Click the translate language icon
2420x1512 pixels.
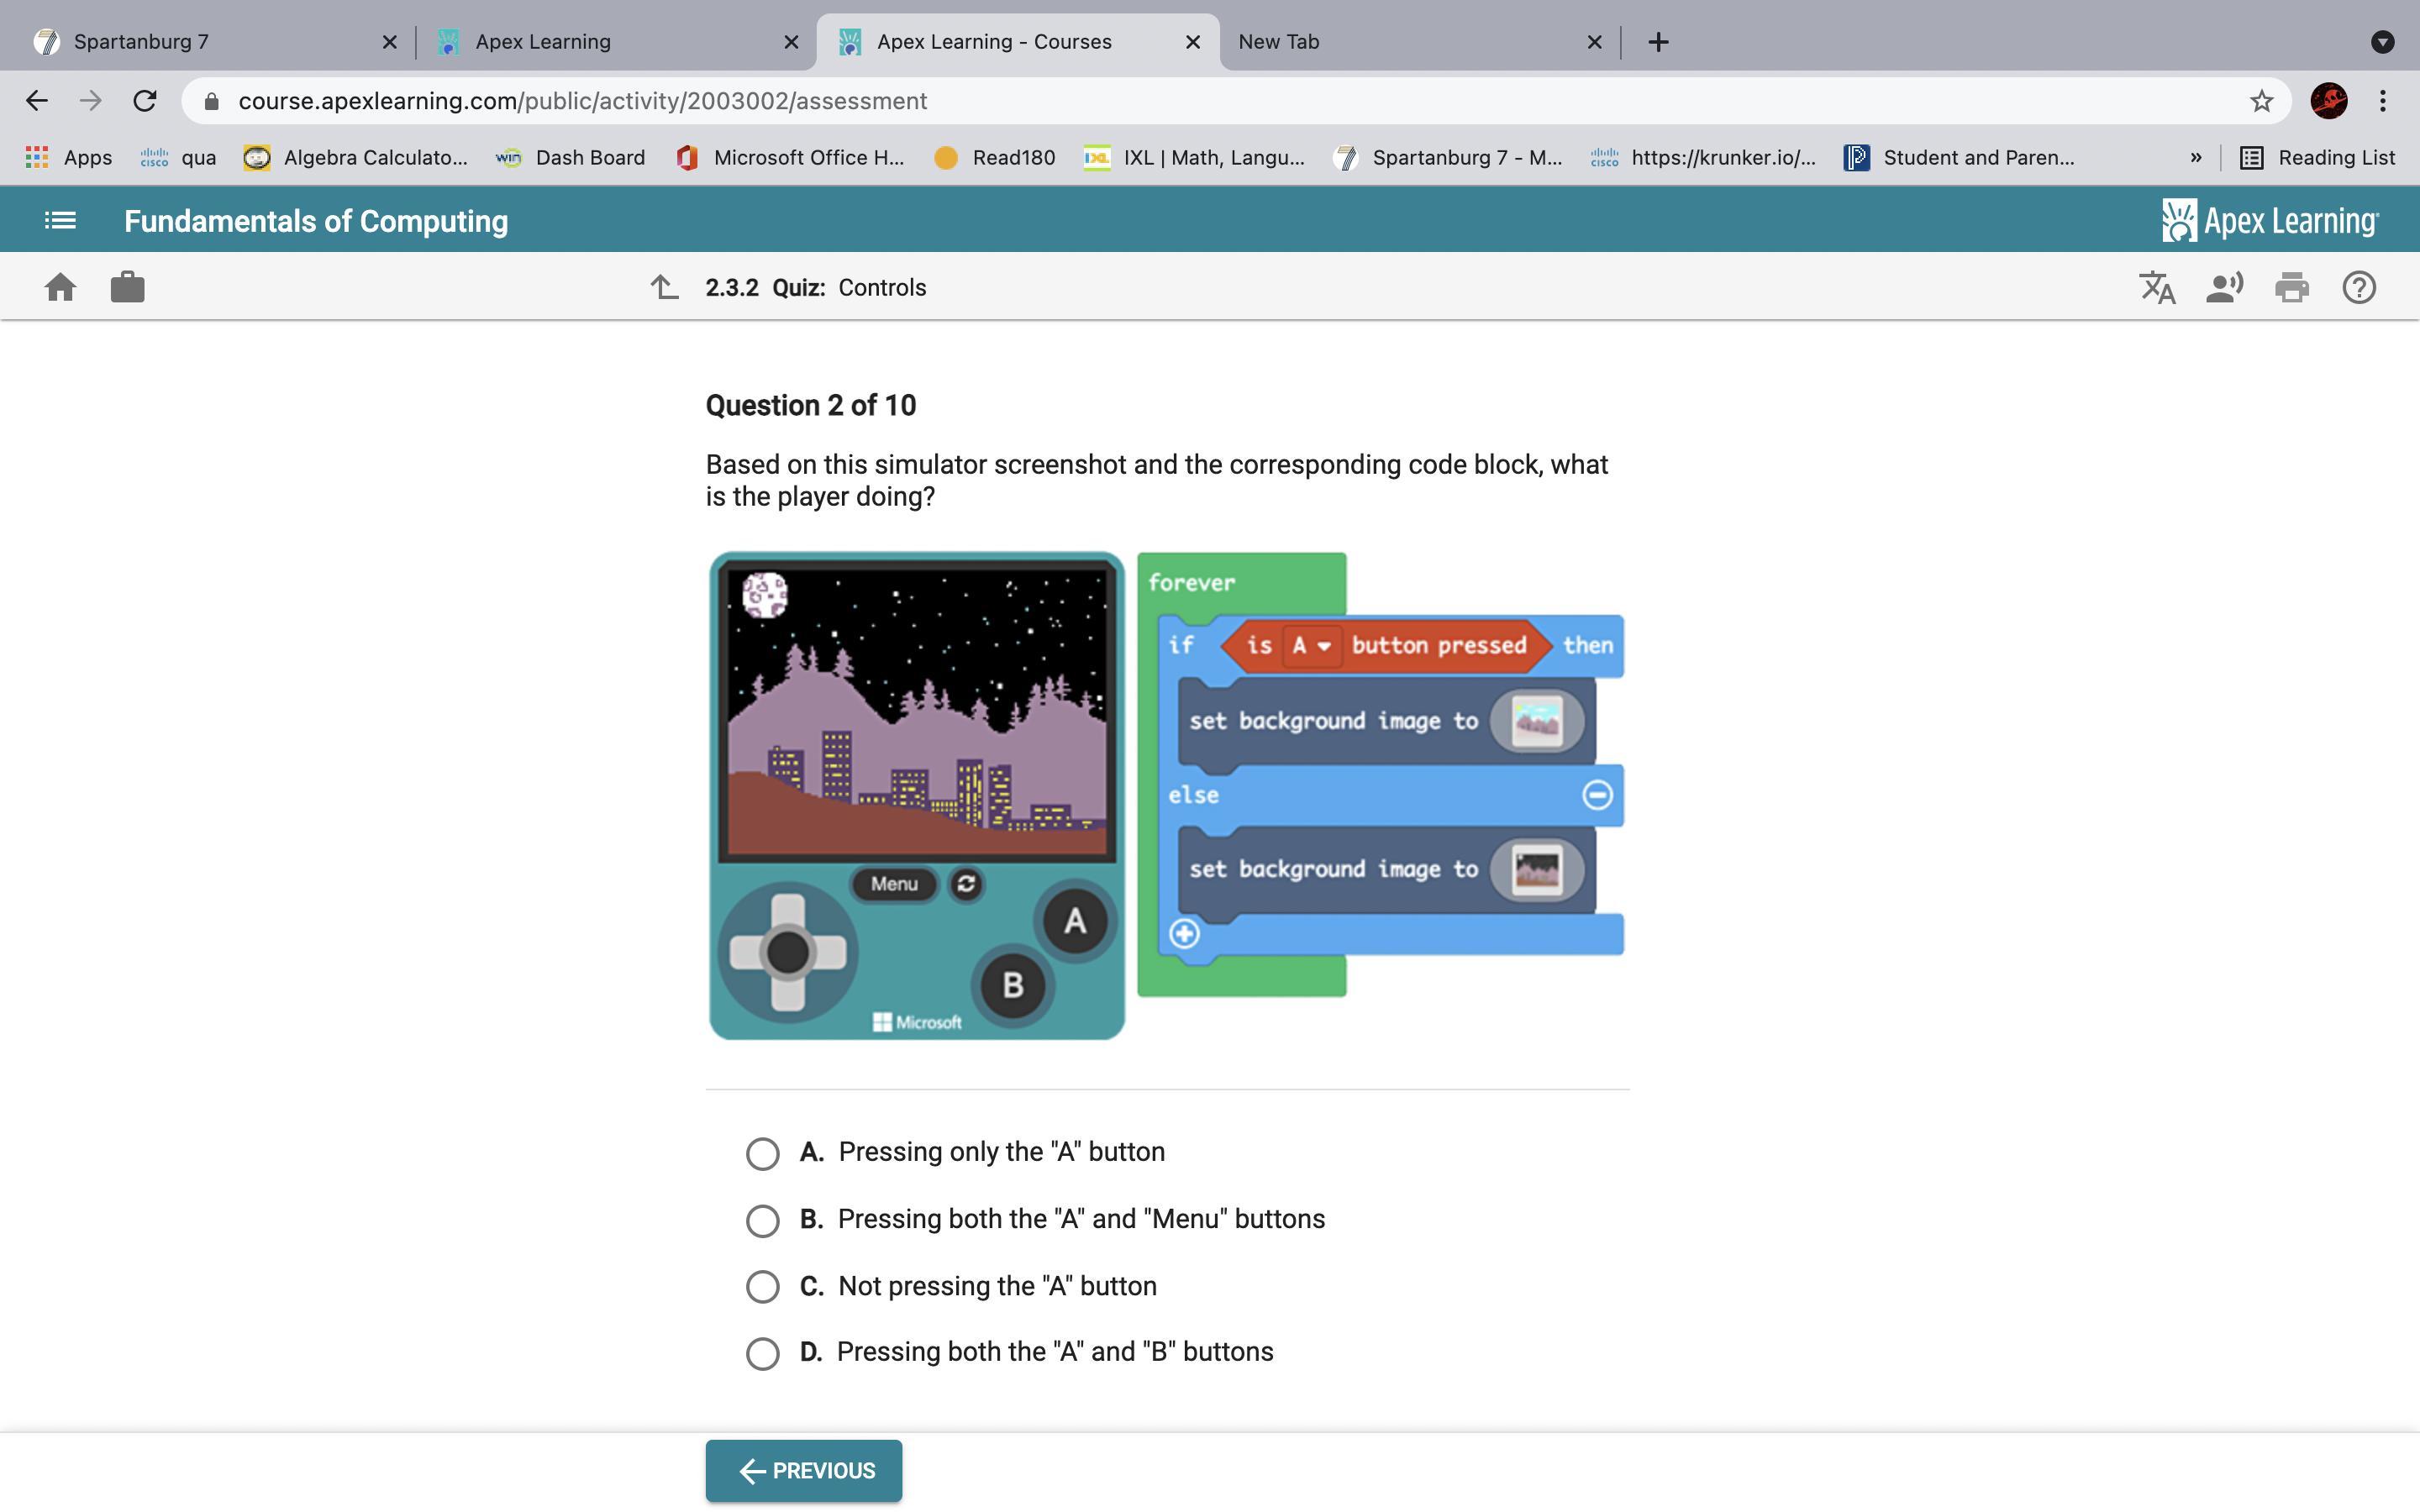pyautogui.click(x=2157, y=288)
